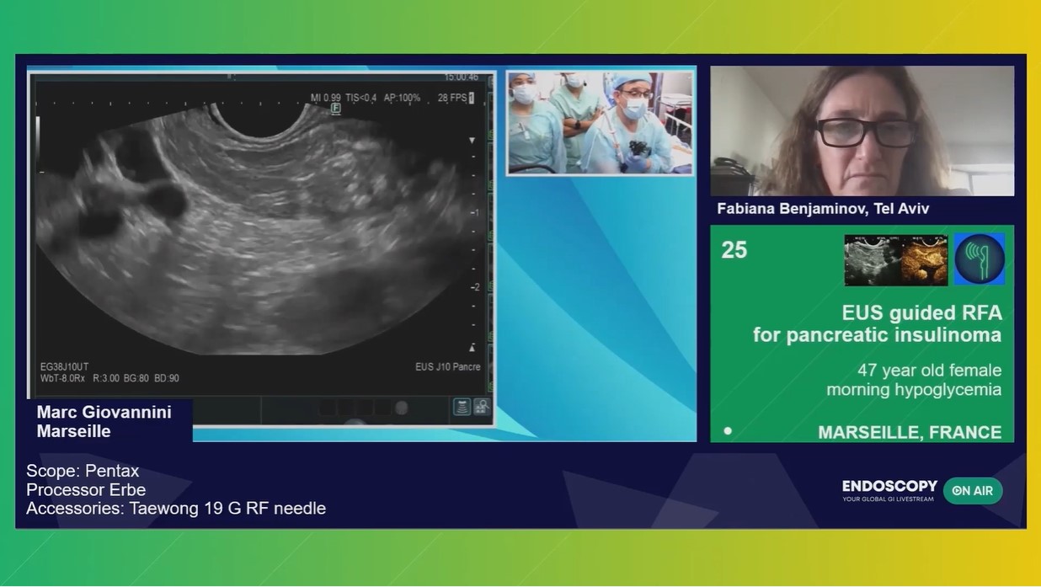Select the ultrasound probe icon on the scanner toolbar

pos(462,408)
